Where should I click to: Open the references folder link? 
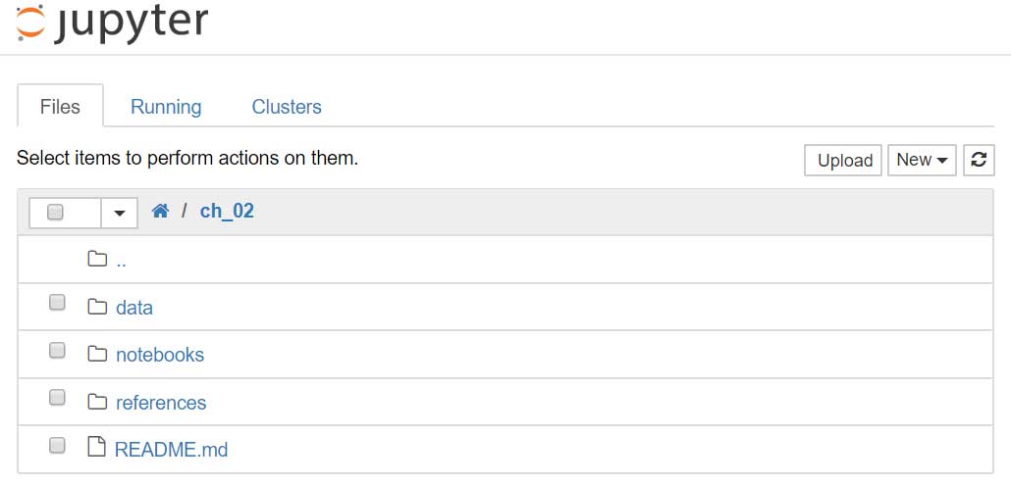click(161, 403)
